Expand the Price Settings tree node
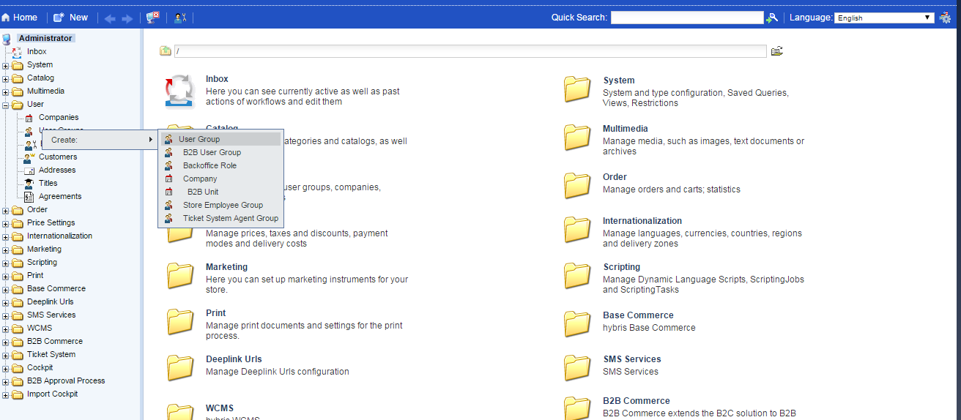 (x=5, y=223)
